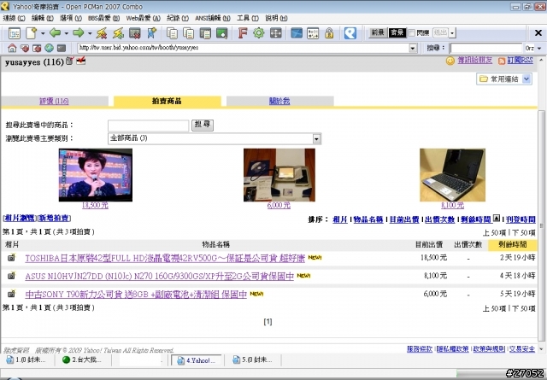This screenshot has height=380, width=547.
Task: Click the home icon in address toolbar
Action: click(12, 48)
